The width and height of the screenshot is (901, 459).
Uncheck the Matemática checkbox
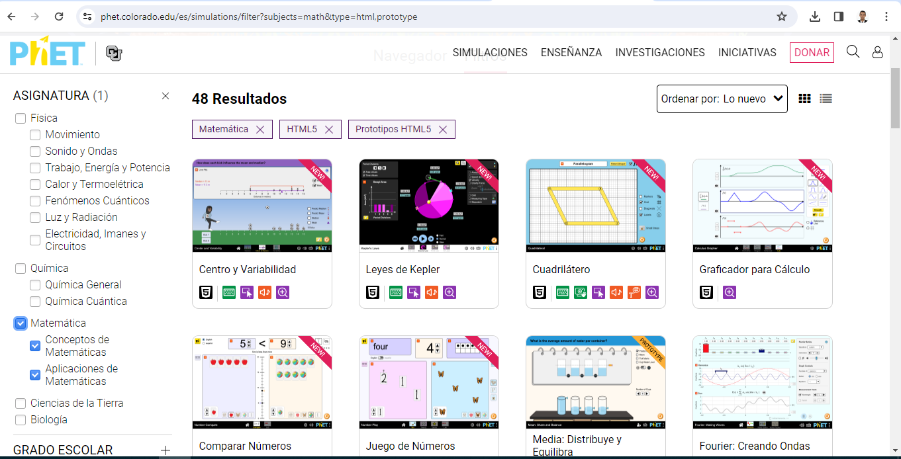[x=21, y=323]
